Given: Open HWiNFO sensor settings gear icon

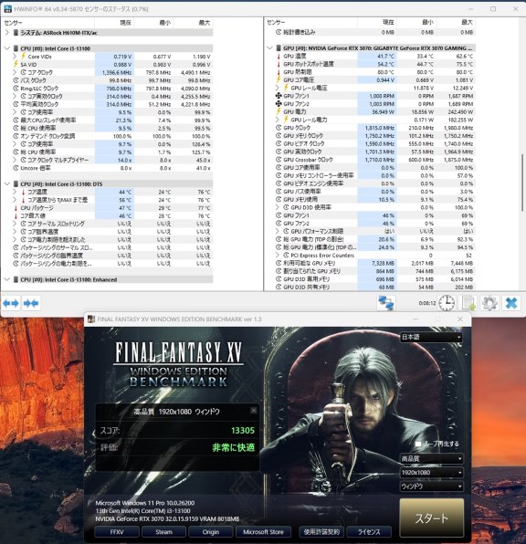Looking at the screenshot, I should (489, 303).
